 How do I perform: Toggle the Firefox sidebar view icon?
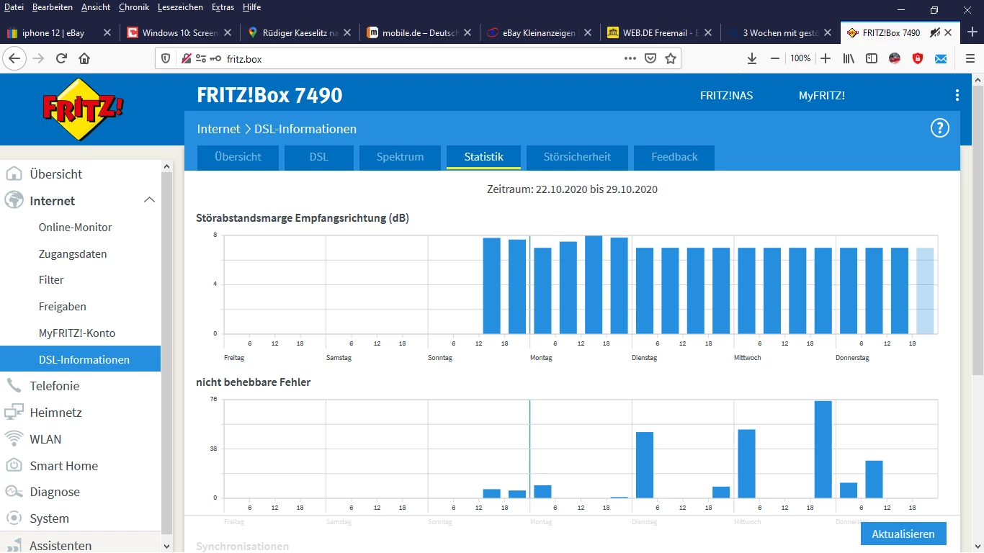(872, 59)
